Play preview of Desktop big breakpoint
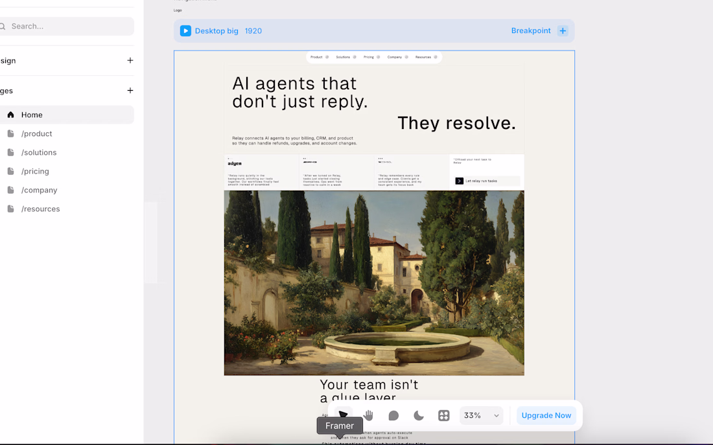Screen dimensions: 713x445 click(185, 31)
